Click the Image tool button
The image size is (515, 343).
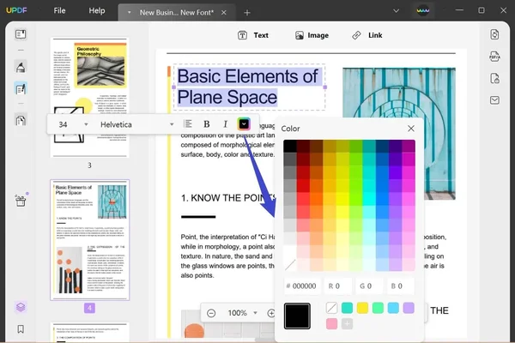pyautogui.click(x=312, y=35)
